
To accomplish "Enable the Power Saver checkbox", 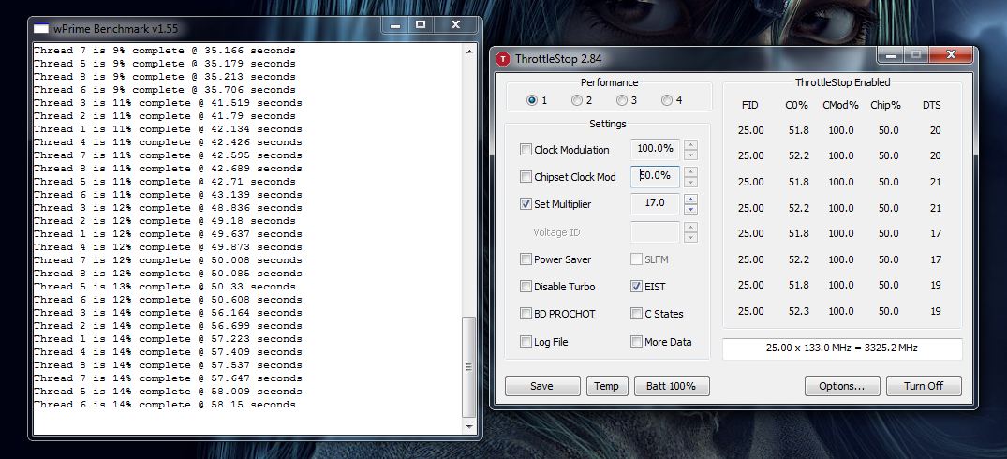I will click(526, 259).
